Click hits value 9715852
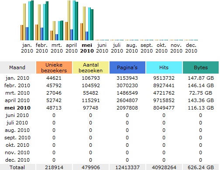 164,100
